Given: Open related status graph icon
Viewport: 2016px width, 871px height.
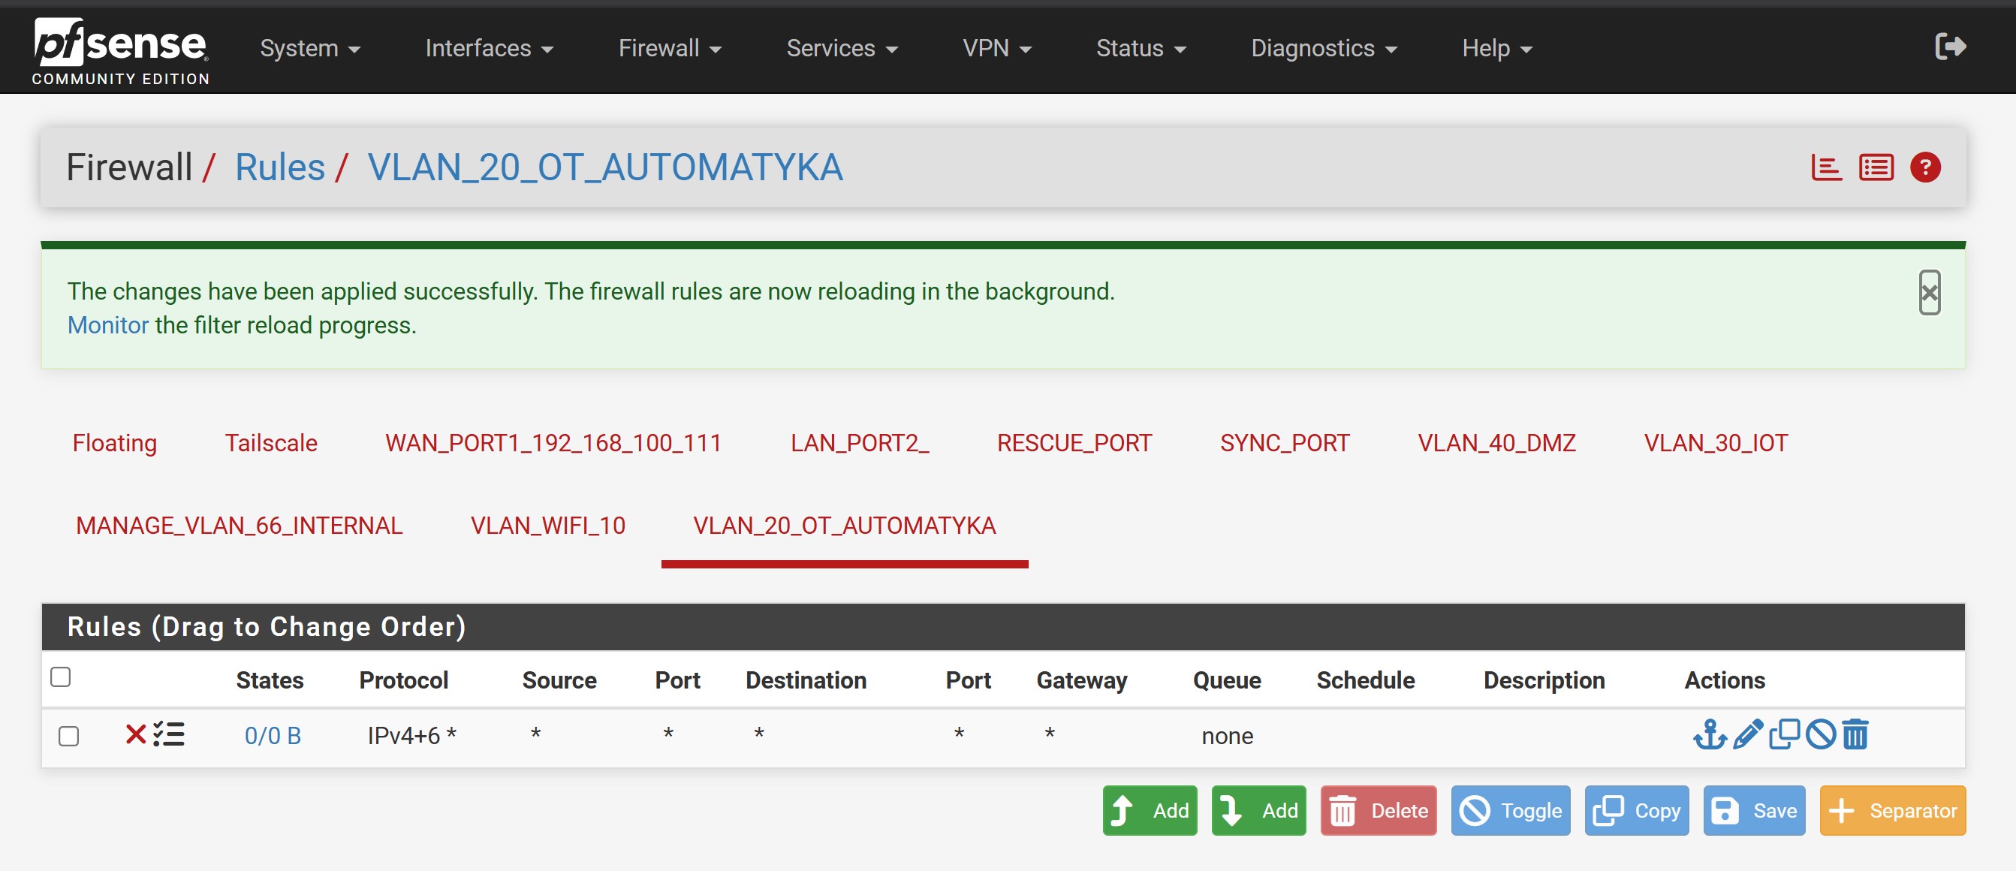Looking at the screenshot, I should [1827, 167].
